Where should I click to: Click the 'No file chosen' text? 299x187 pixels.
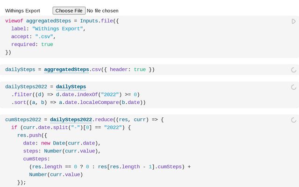click(103, 10)
